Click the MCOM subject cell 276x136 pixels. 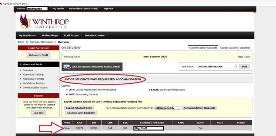coord(94,128)
